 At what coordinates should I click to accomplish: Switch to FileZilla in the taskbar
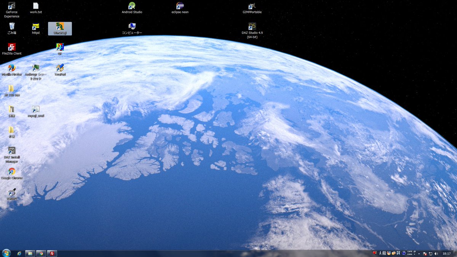(52, 253)
